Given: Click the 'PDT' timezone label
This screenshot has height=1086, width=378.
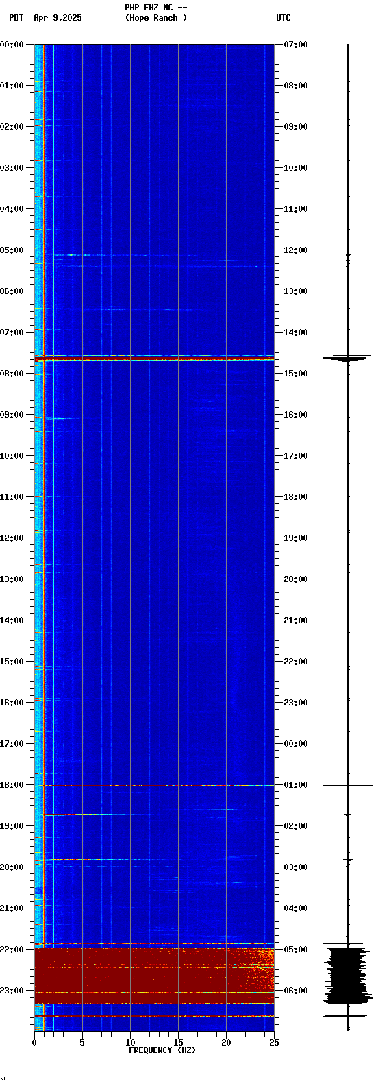Looking at the screenshot, I should (16, 18).
